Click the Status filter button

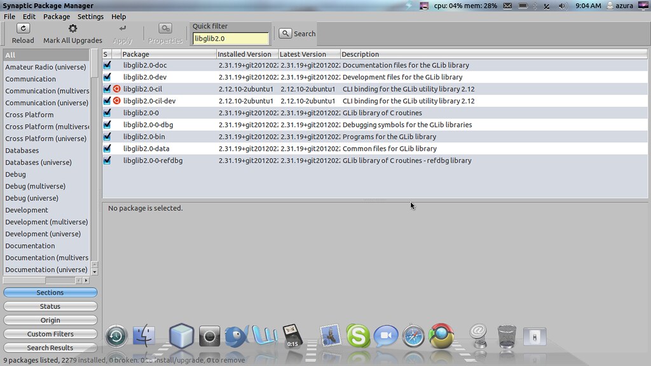50,306
